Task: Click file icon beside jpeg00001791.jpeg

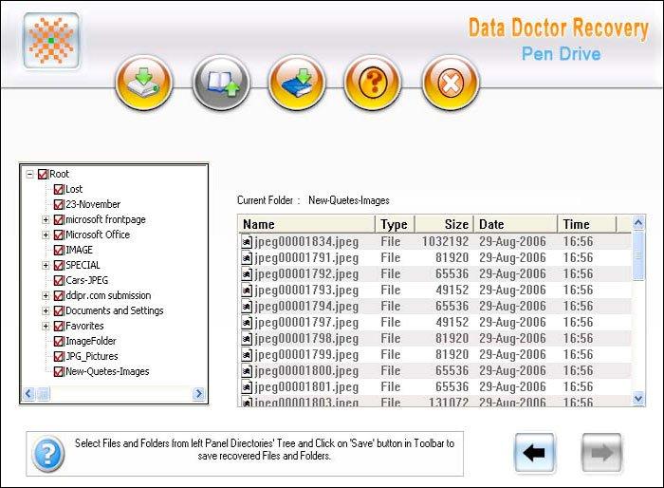Action: (x=247, y=258)
